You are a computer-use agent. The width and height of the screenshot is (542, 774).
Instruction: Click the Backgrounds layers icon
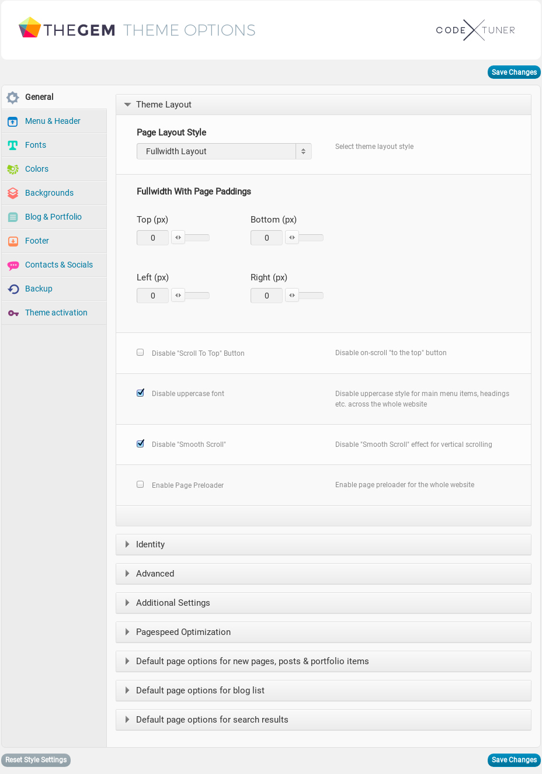tap(13, 193)
